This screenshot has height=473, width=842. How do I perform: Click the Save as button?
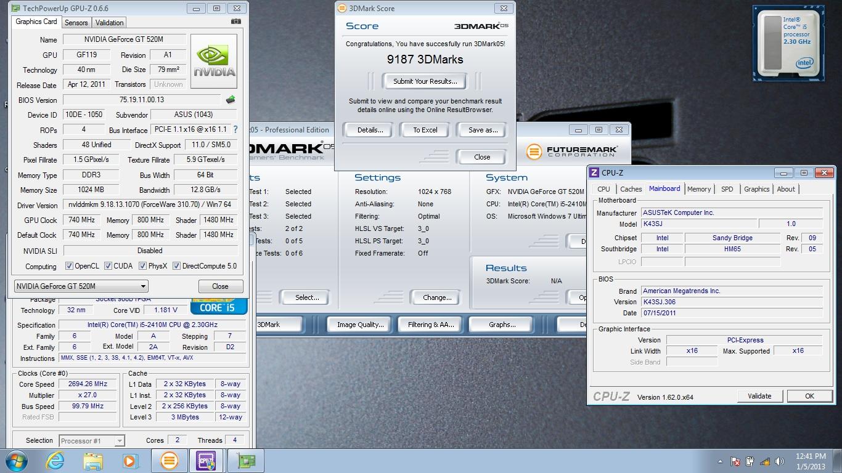coord(483,130)
